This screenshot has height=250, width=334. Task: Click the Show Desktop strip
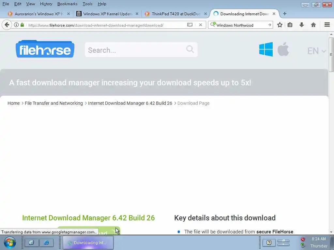(x=332, y=243)
